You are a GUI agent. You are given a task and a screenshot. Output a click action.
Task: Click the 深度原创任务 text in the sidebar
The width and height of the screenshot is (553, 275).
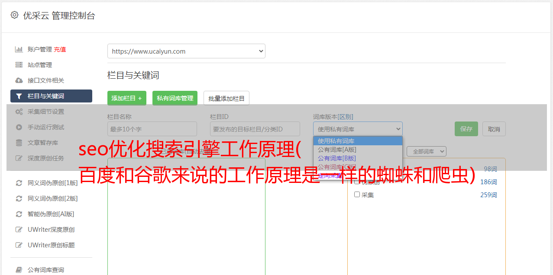[x=46, y=158]
